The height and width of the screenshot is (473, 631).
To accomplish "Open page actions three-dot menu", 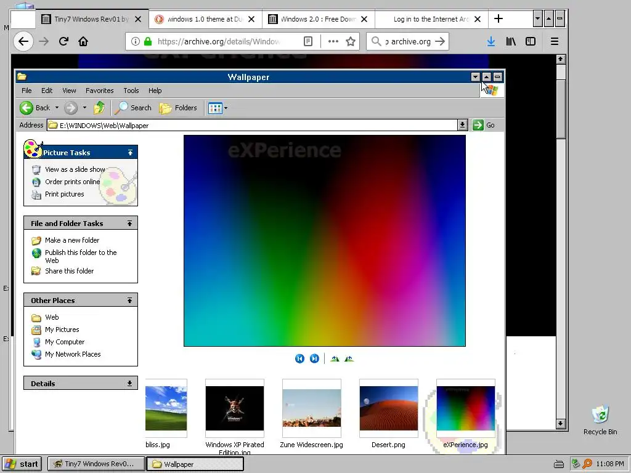I will point(333,41).
